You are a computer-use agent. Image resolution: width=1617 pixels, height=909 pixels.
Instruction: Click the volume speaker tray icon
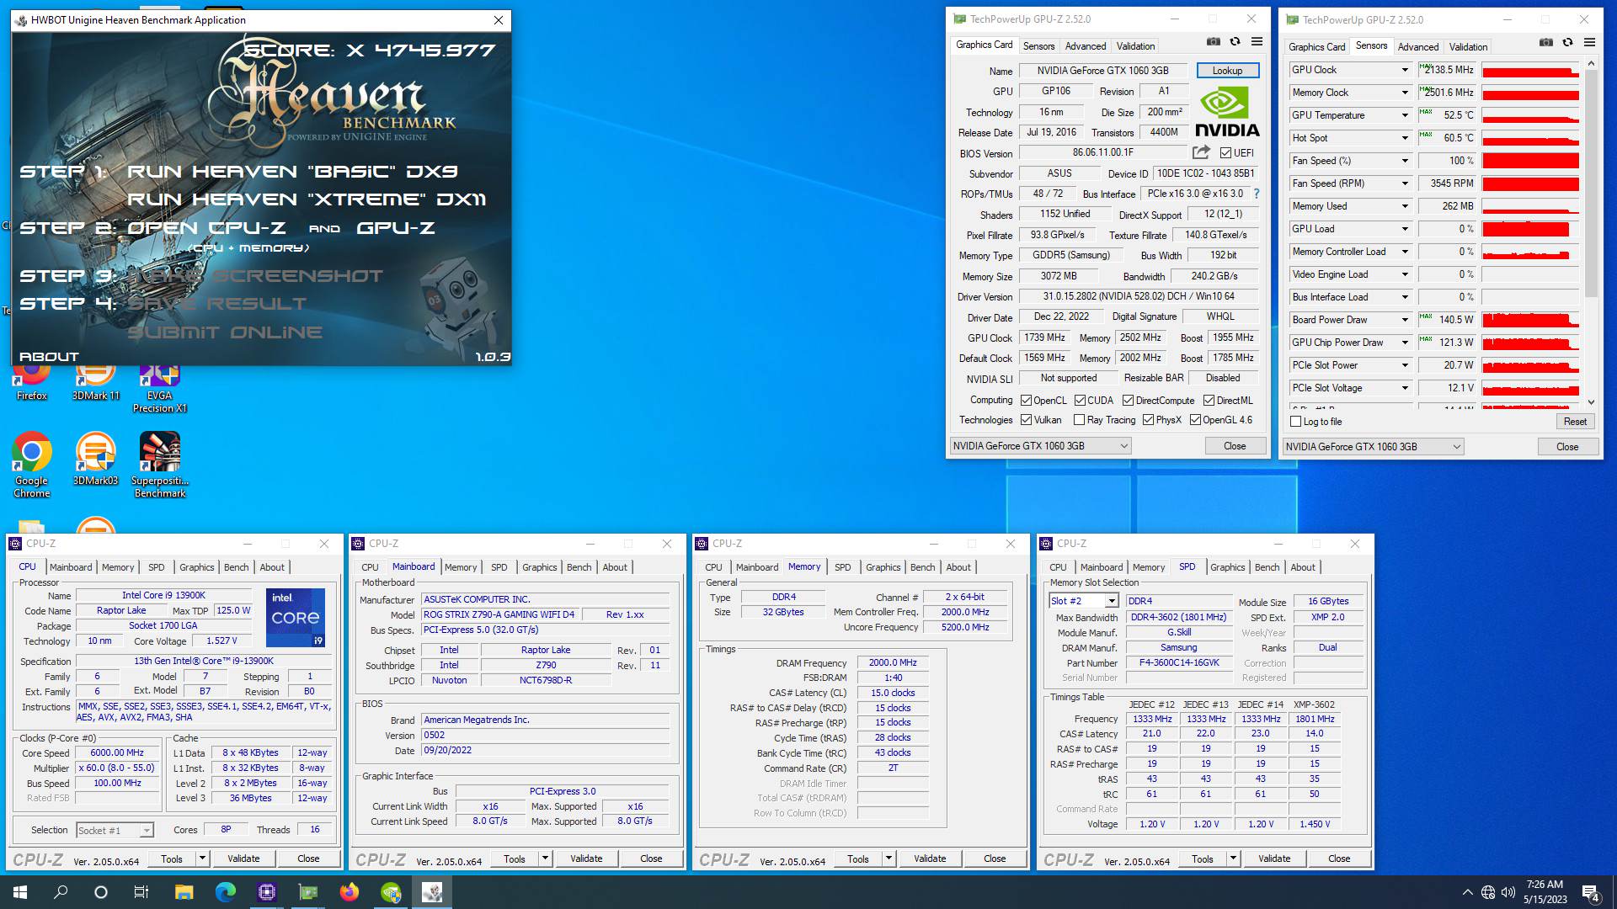point(1508,892)
